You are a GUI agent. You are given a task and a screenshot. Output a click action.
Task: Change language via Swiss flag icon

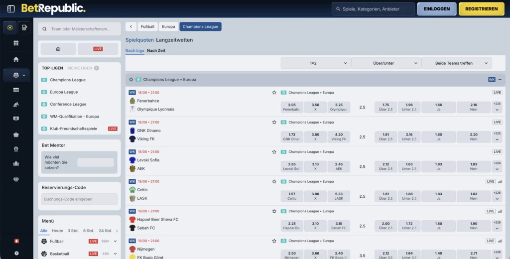(x=16, y=241)
